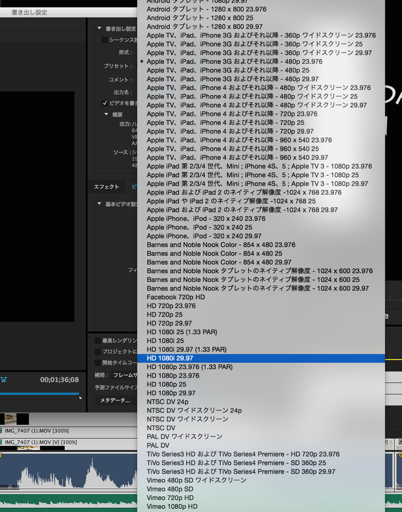The height and width of the screenshot is (512, 402).
Task: Click the out point trim icon
Action: pos(4,380)
